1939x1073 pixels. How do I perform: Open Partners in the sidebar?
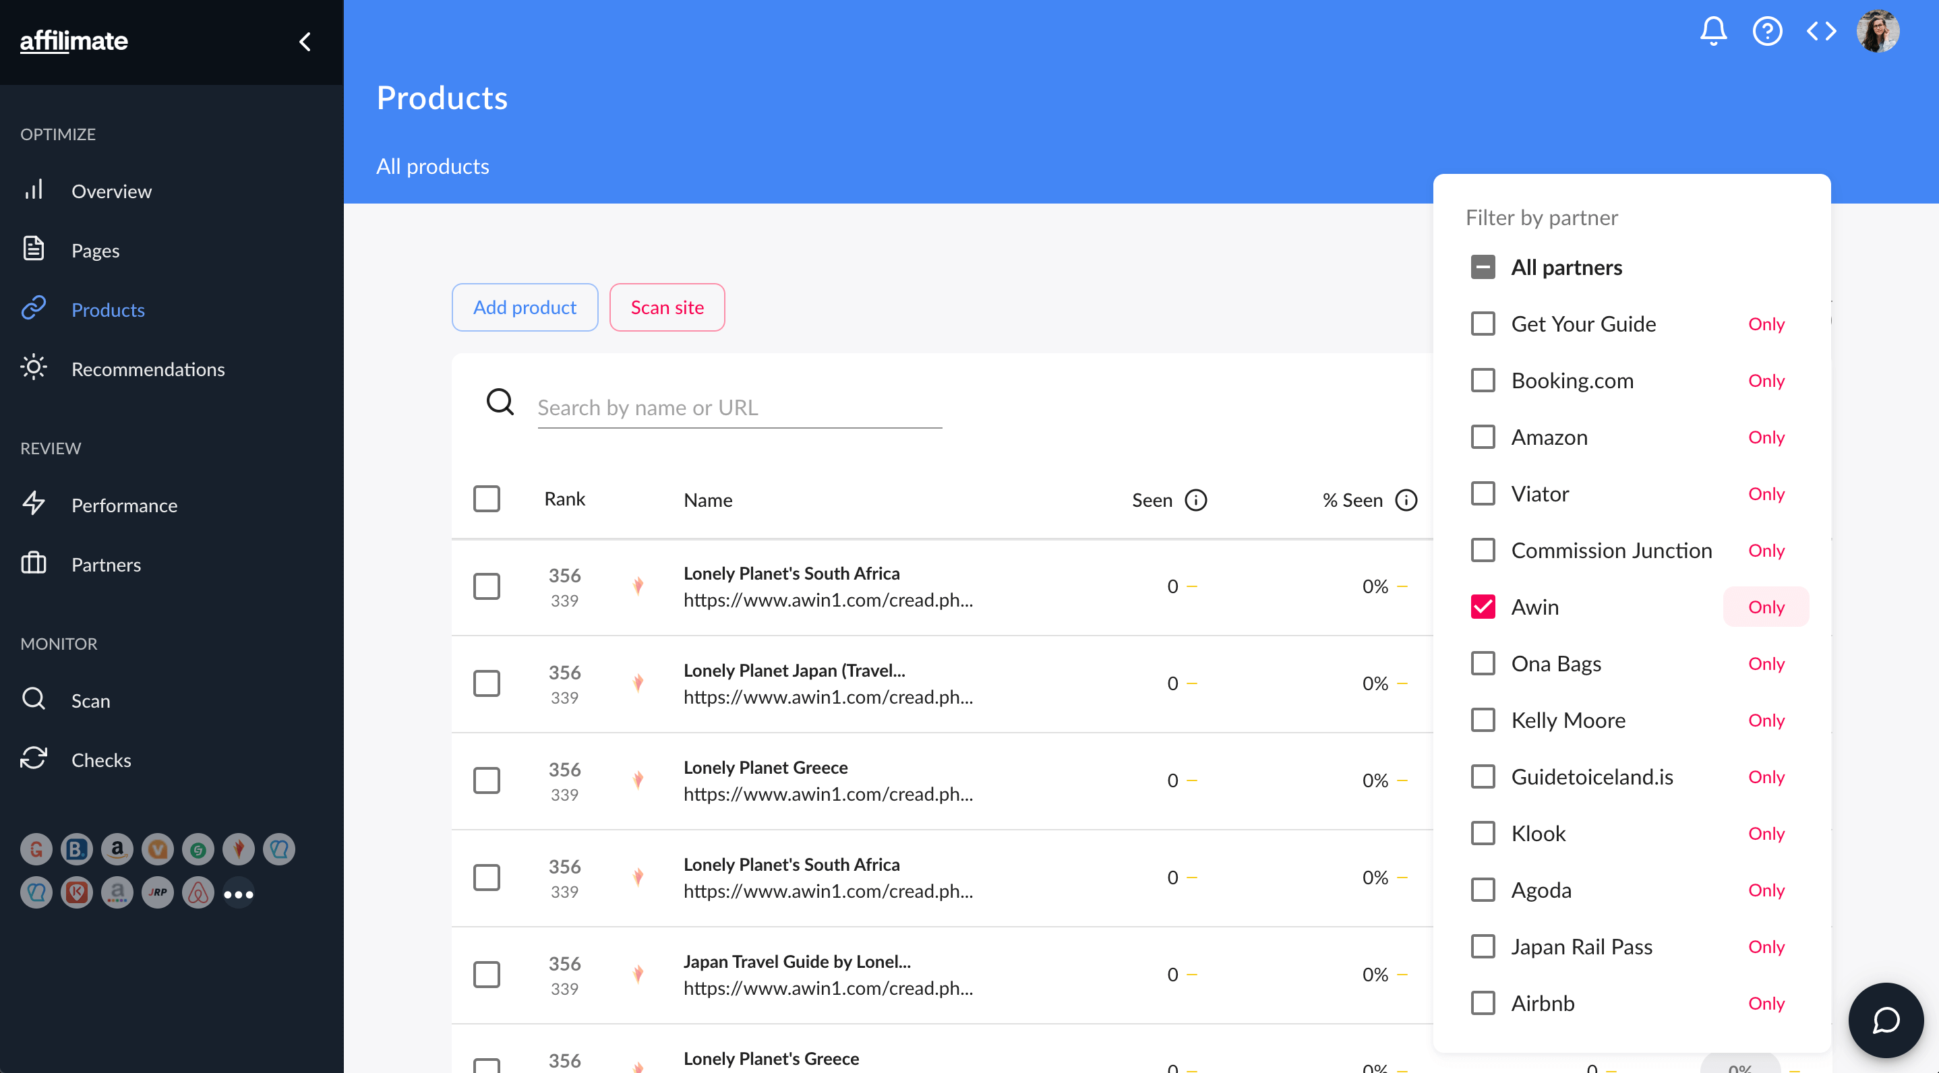(x=106, y=564)
